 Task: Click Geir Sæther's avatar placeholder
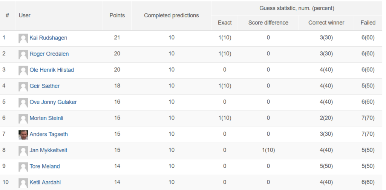tap(23, 87)
